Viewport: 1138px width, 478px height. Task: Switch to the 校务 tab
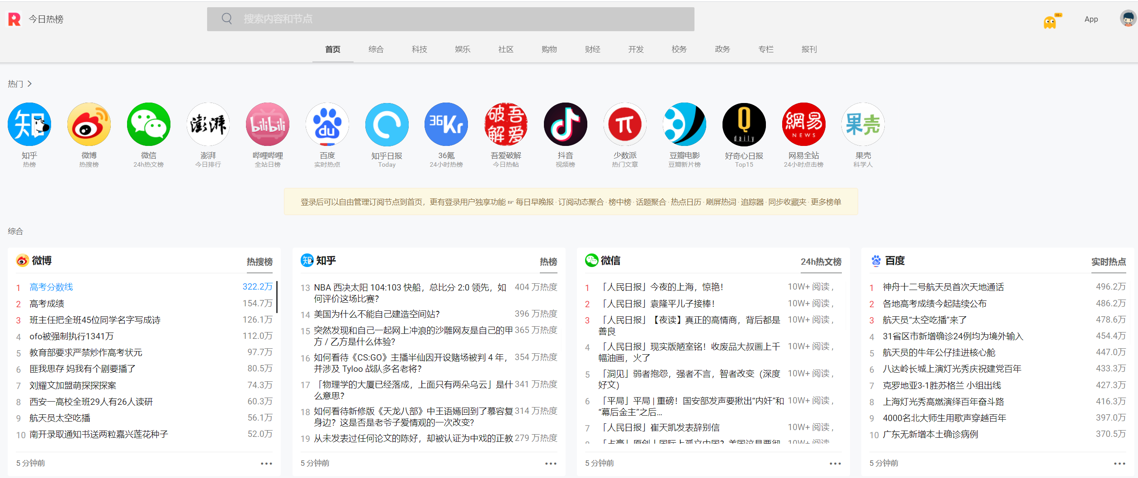[679, 49]
